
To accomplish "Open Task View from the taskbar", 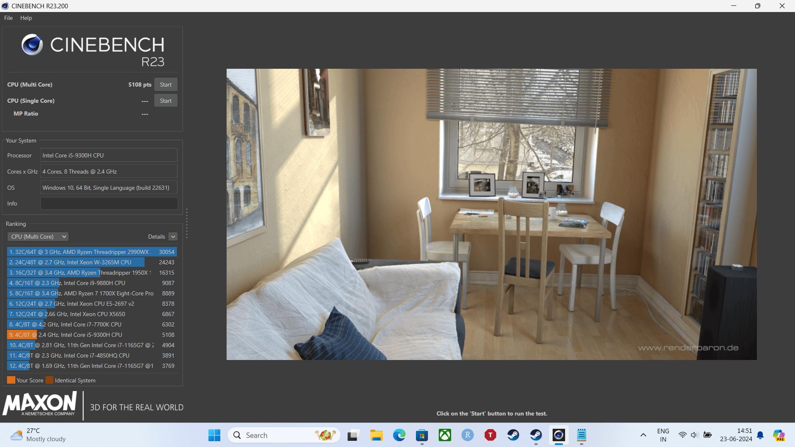I will click(353, 435).
